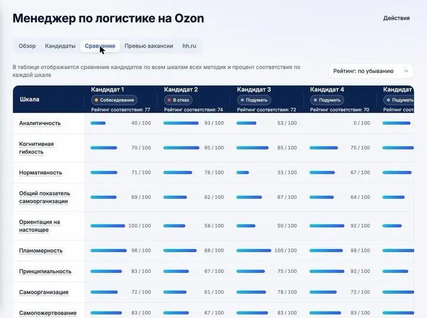Click the 58 / 100 Ориентация на настоящее value

tap(214, 225)
